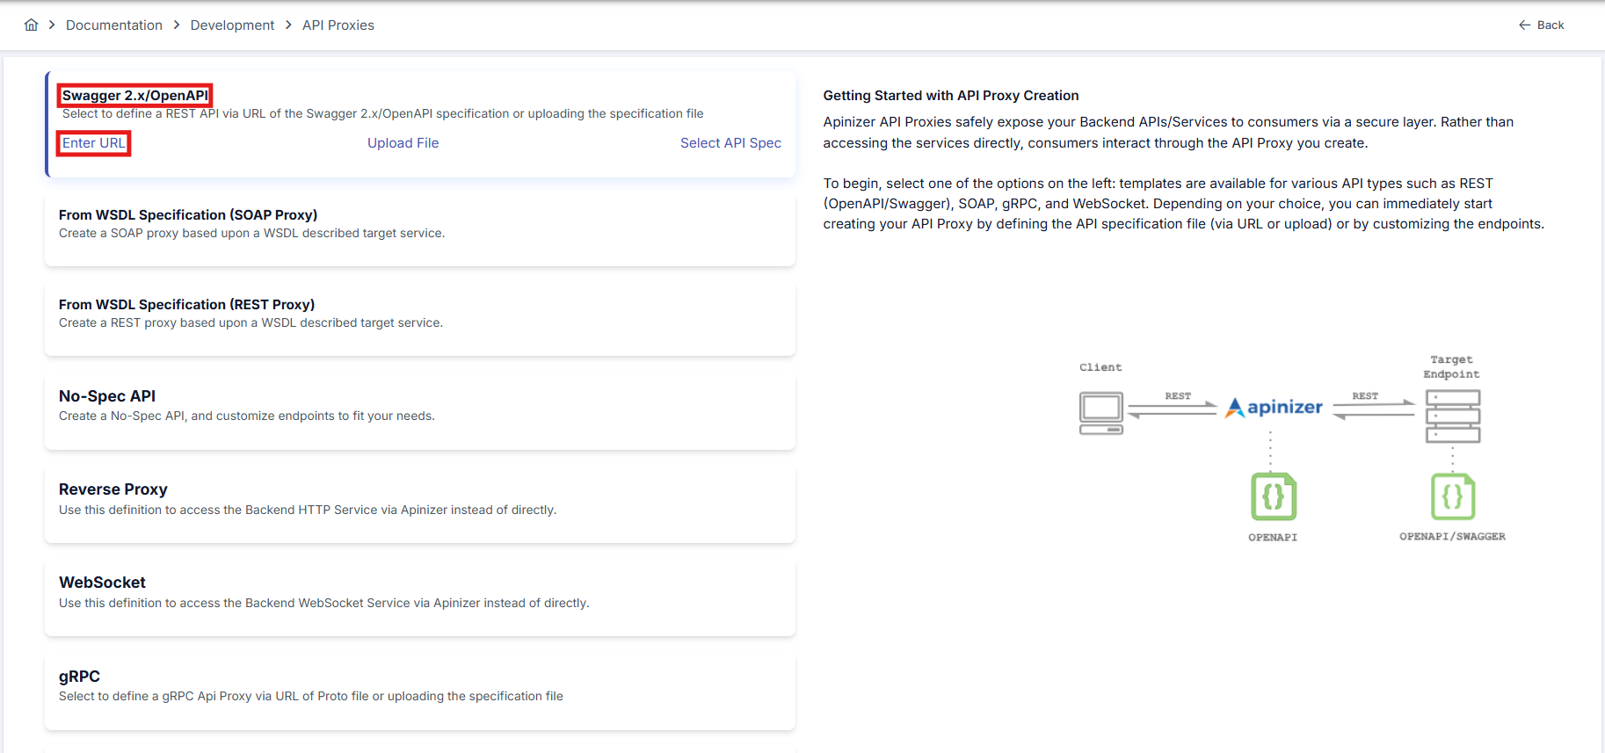The height and width of the screenshot is (753, 1605).
Task: Go to the home icon in breadcrumb
Action: [x=32, y=25]
